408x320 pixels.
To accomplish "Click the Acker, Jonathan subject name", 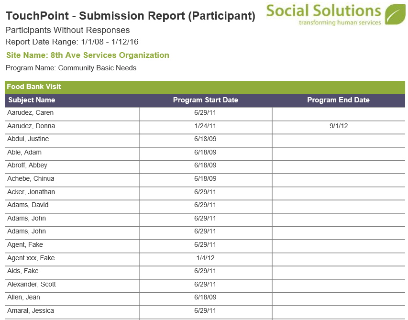I will [x=31, y=192].
